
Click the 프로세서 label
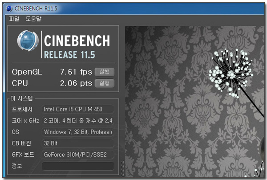tap(22, 109)
